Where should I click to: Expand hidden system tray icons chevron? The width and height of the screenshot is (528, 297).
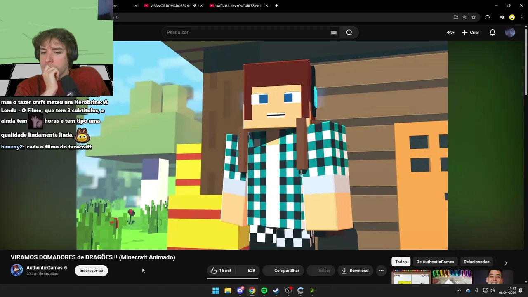point(459,290)
